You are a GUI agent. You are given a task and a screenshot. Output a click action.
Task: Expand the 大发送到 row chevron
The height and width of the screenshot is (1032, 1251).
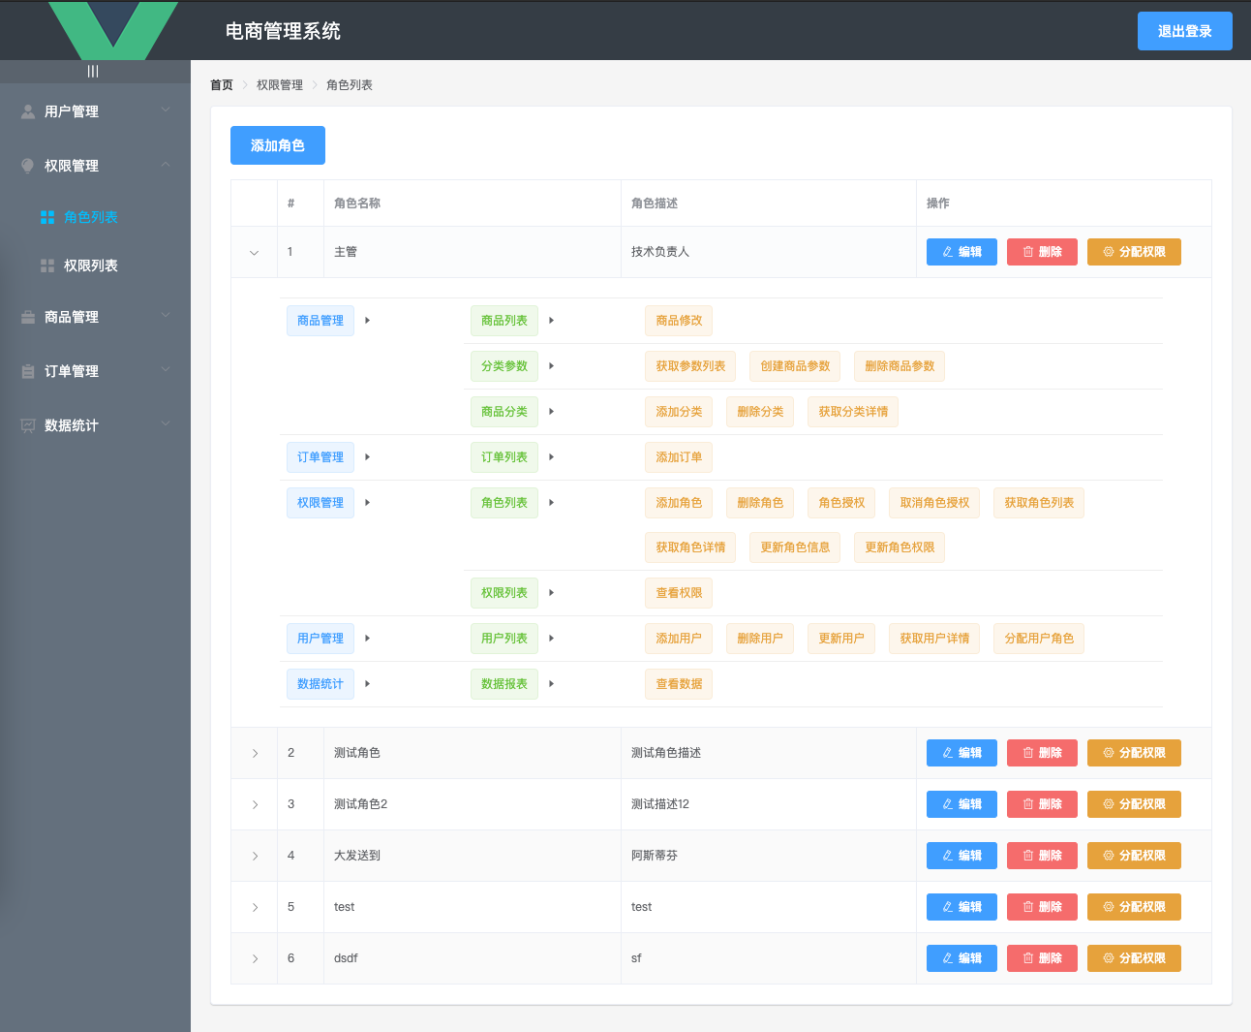point(255,856)
